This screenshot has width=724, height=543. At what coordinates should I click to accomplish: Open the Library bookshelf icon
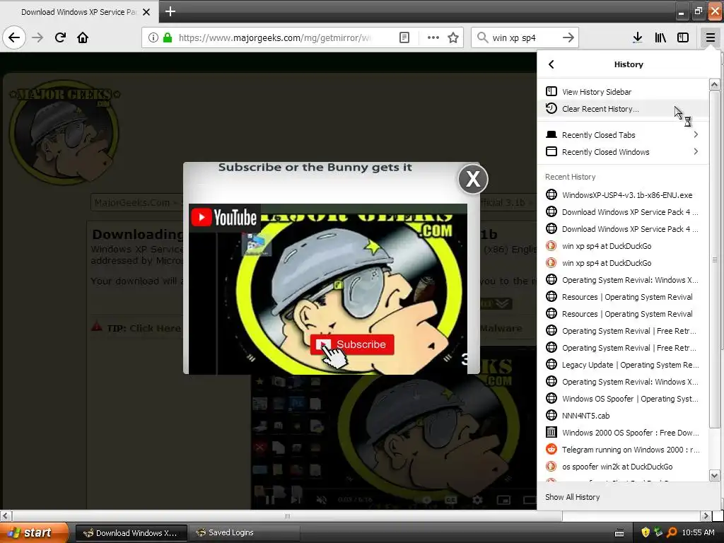660,37
